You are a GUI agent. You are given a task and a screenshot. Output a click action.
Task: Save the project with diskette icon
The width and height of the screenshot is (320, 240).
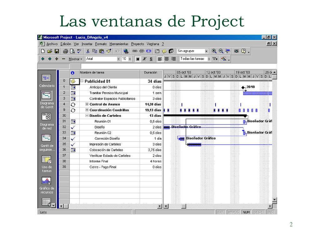point(57,51)
